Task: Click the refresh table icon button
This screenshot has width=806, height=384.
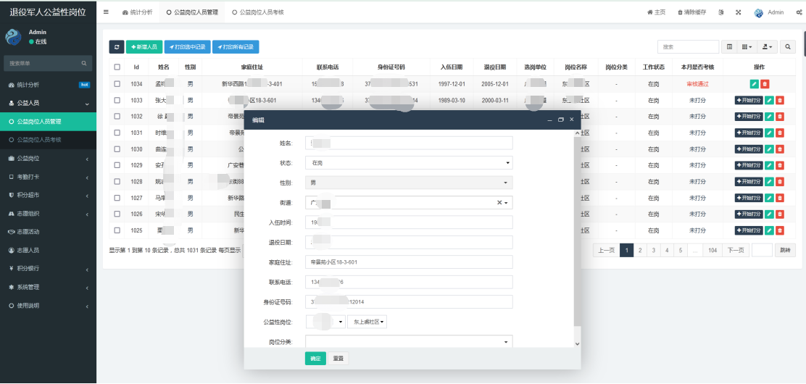Action: [x=117, y=47]
